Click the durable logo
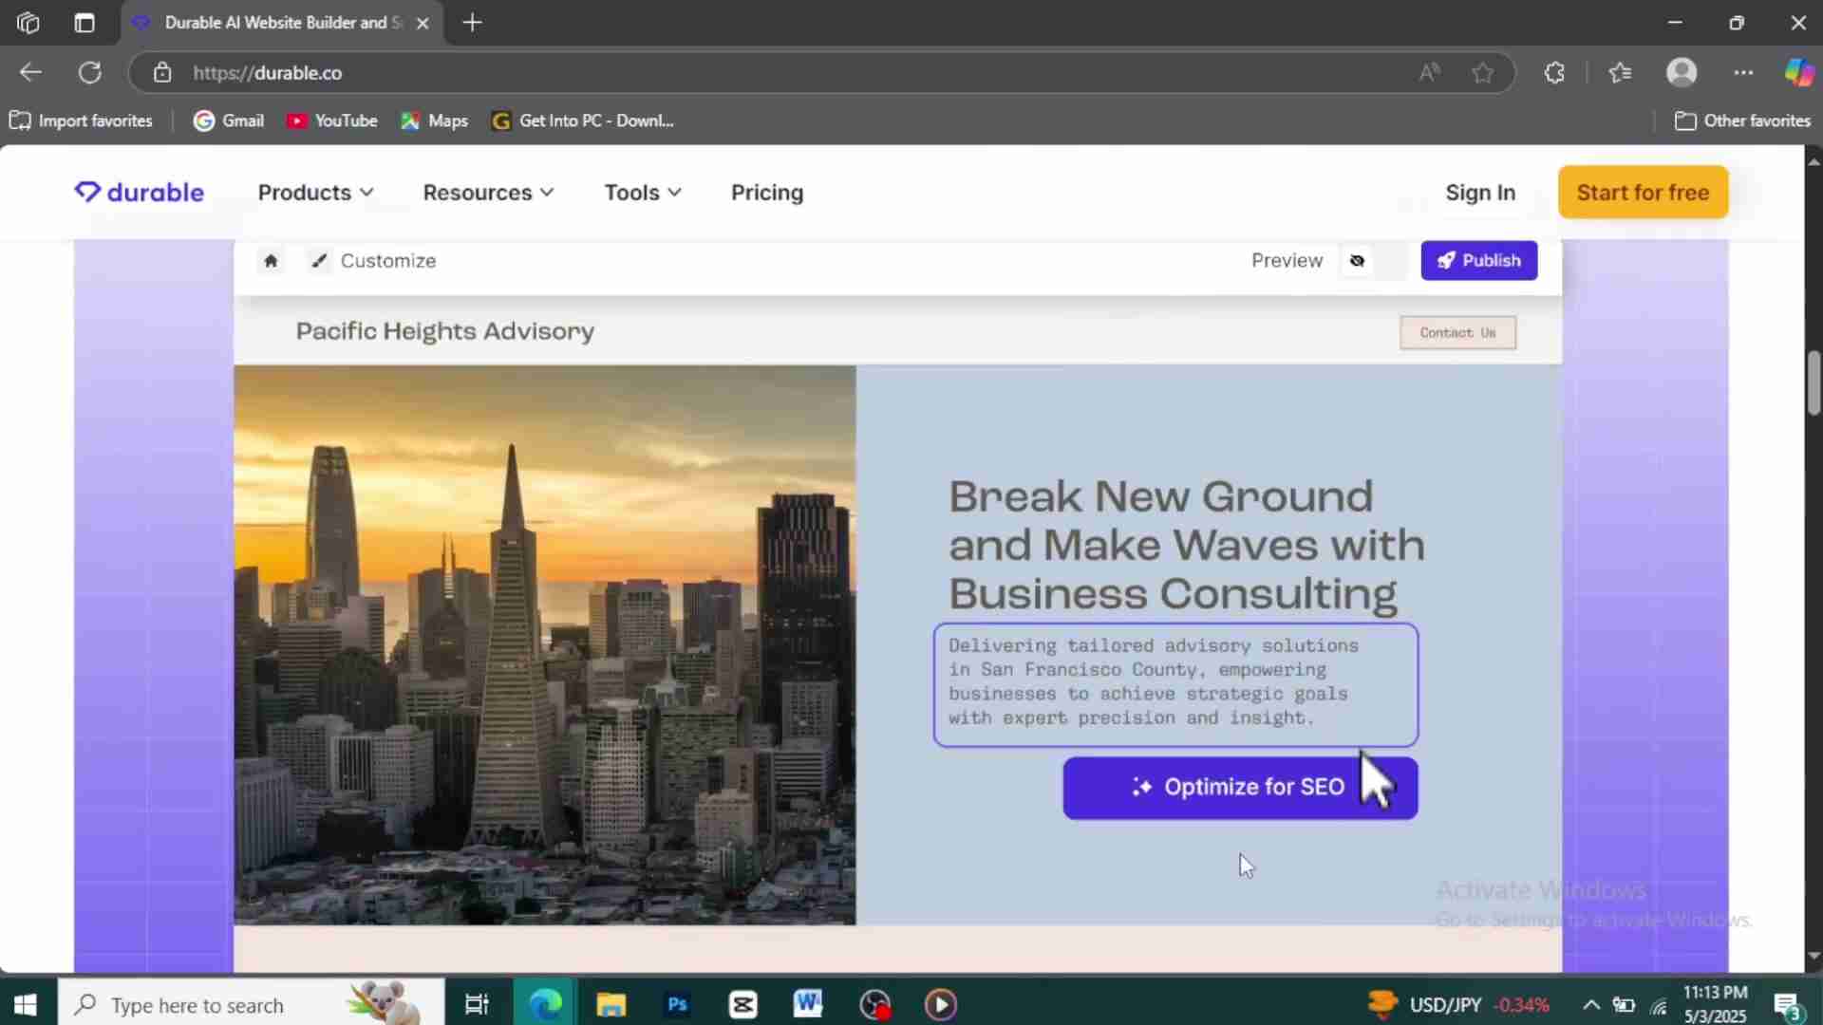1823x1025 pixels. [x=140, y=193]
